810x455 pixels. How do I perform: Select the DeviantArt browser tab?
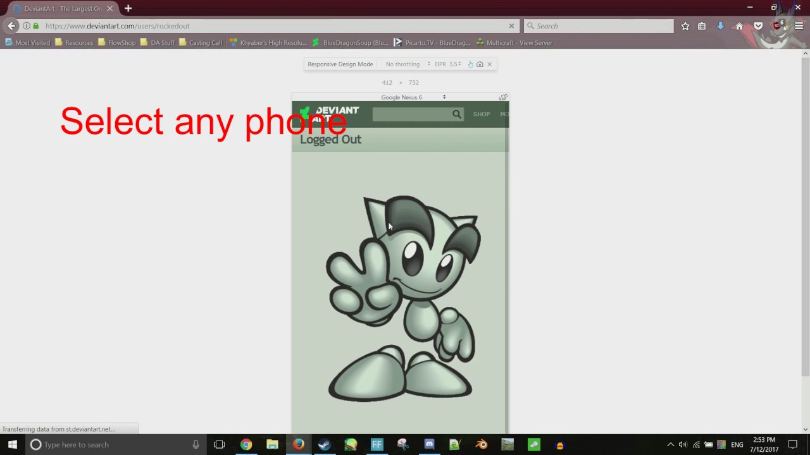coord(63,8)
